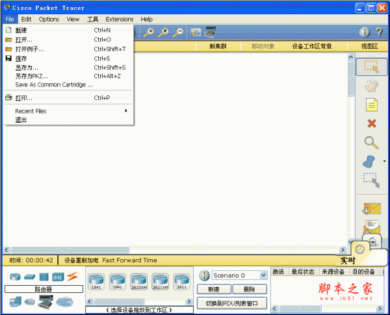Screen dimensions: 390x315
Task: Open the Draw Polygon tool options arrow
Action: click(385, 161)
